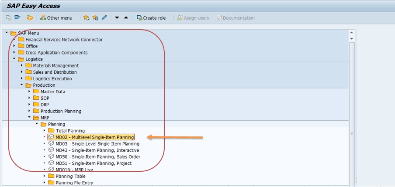Select the Production open folder icon
This screenshot has height=187, width=395.
tap(29, 85)
